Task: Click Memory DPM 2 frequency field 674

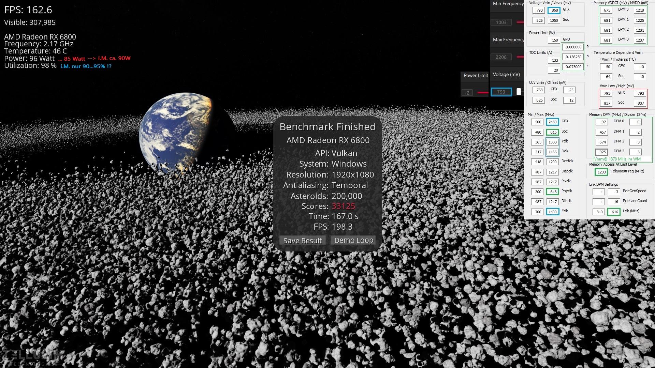Action: (x=602, y=142)
